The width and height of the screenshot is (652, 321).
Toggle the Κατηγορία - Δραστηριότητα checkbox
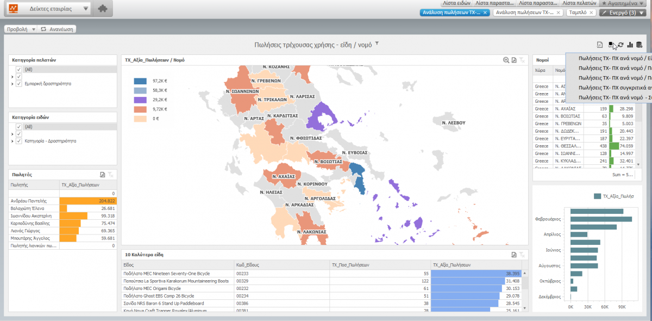[x=19, y=141]
